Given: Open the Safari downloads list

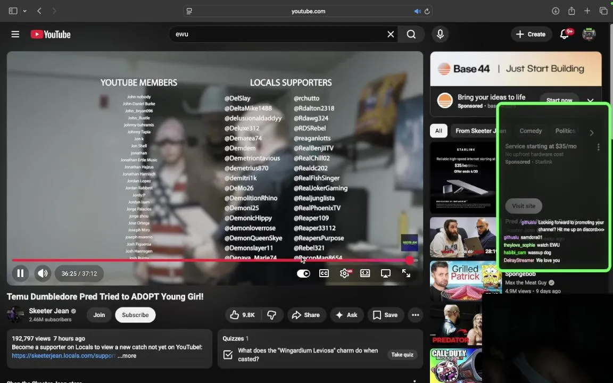Looking at the screenshot, I should [x=555, y=11].
